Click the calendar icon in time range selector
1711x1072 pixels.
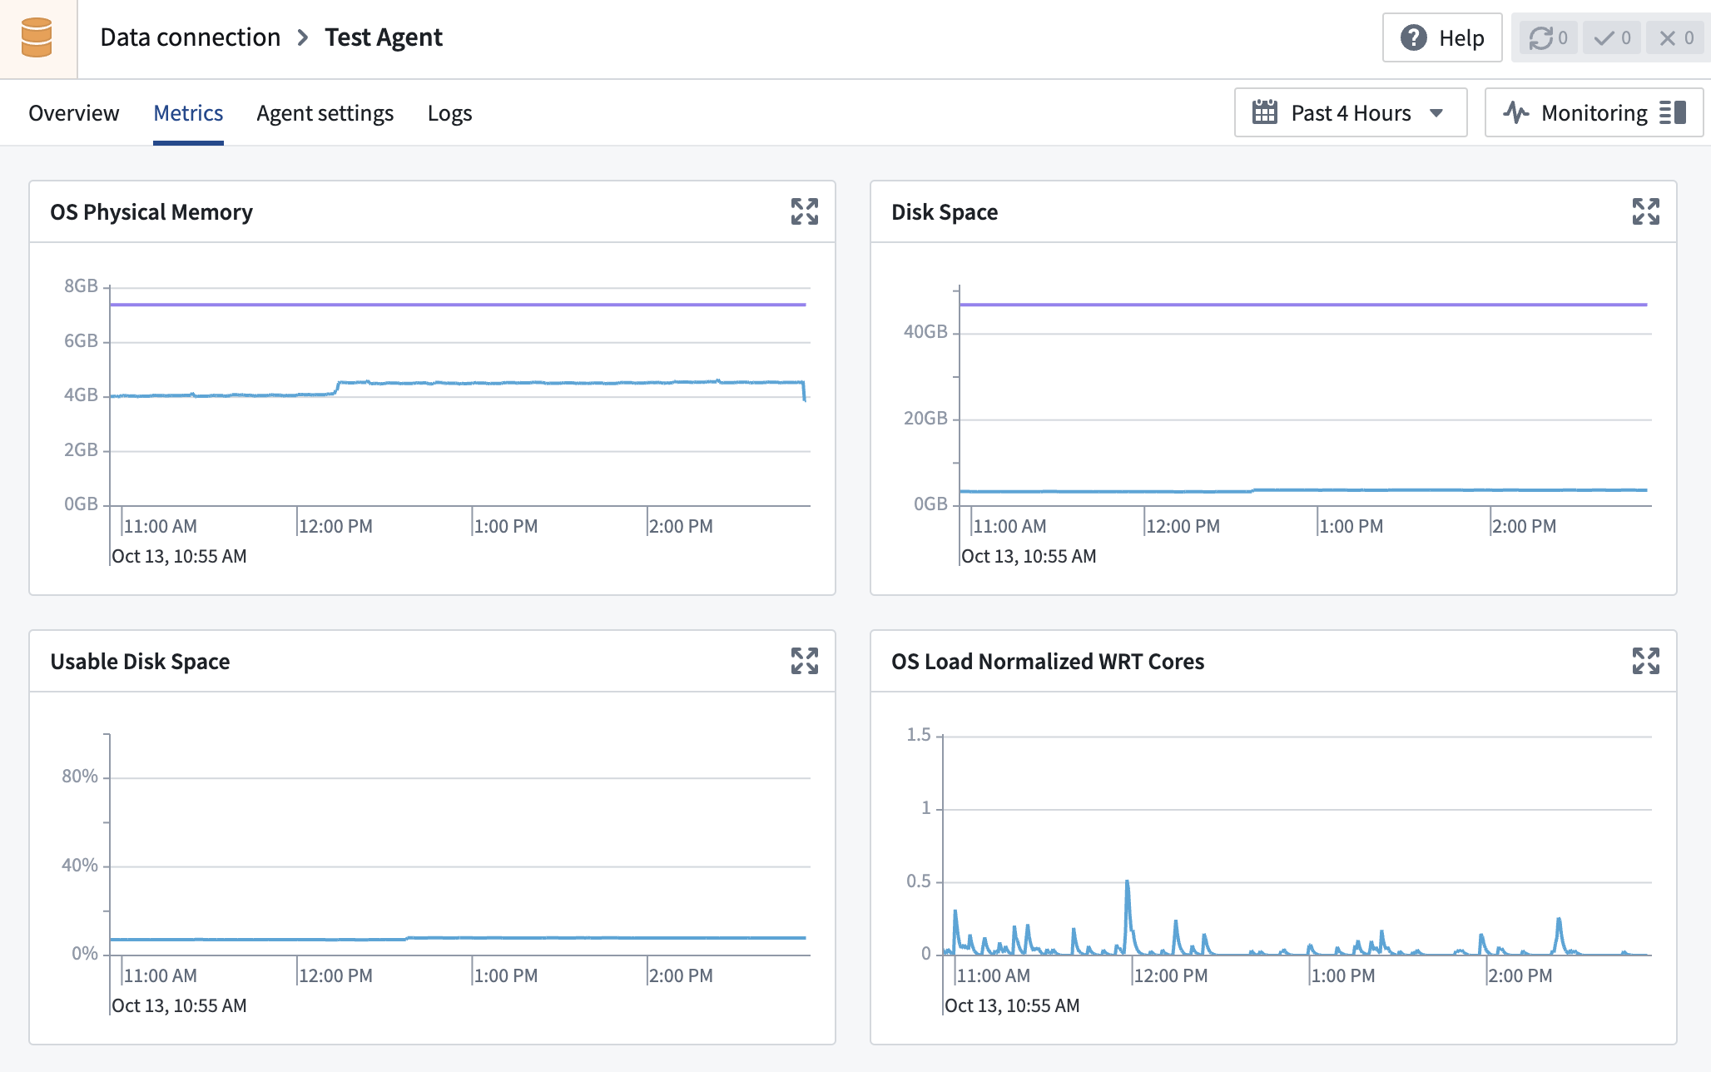tap(1265, 112)
